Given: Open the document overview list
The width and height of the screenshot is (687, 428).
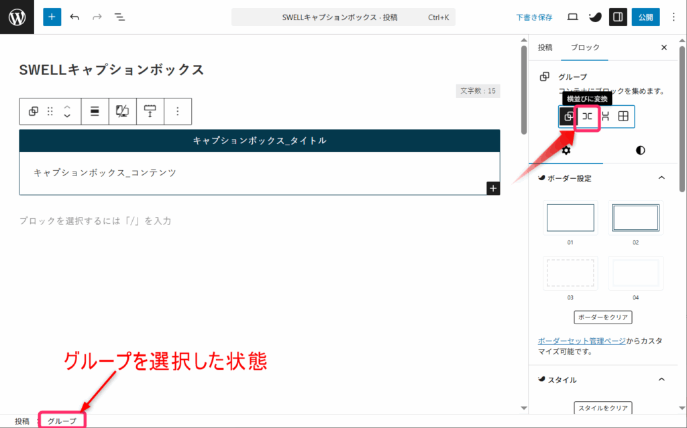Looking at the screenshot, I should click(119, 17).
